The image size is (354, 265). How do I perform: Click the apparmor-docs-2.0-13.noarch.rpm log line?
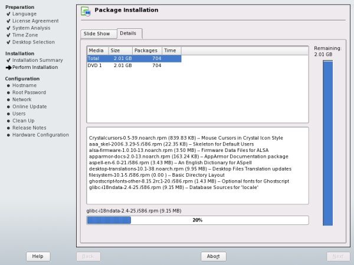189,157
